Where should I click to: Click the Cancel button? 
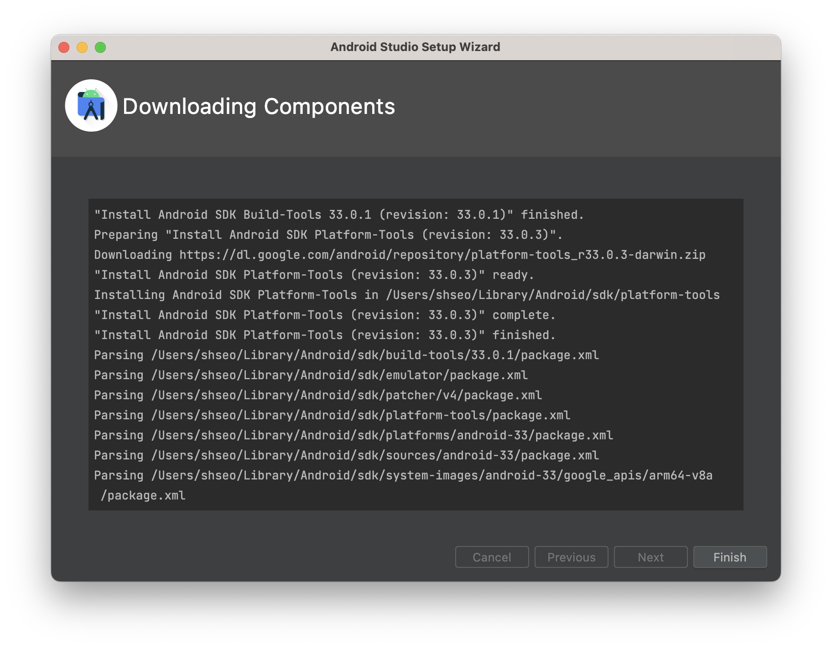click(492, 557)
